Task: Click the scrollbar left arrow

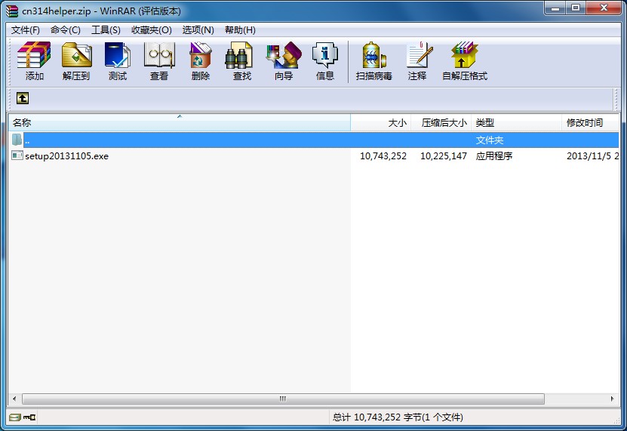Action: tap(15, 399)
